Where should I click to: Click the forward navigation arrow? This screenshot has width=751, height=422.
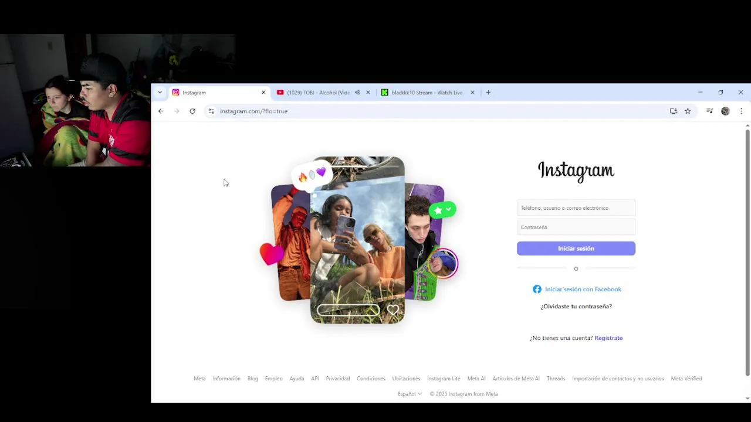[x=177, y=111]
